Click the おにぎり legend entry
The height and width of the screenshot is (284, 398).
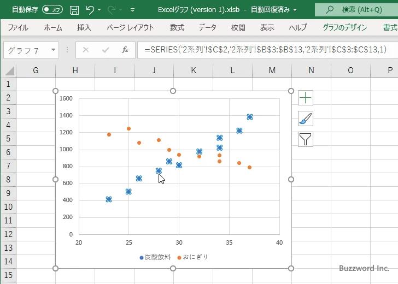[192, 257]
